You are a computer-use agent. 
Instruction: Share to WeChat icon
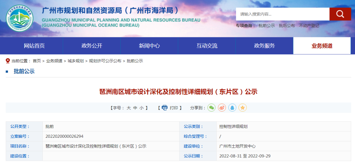tap(211, 108)
